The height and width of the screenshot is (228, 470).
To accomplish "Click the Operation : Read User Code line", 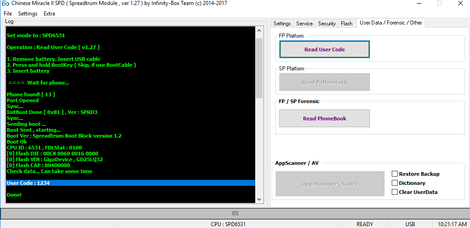I will pyautogui.click(x=53, y=47).
